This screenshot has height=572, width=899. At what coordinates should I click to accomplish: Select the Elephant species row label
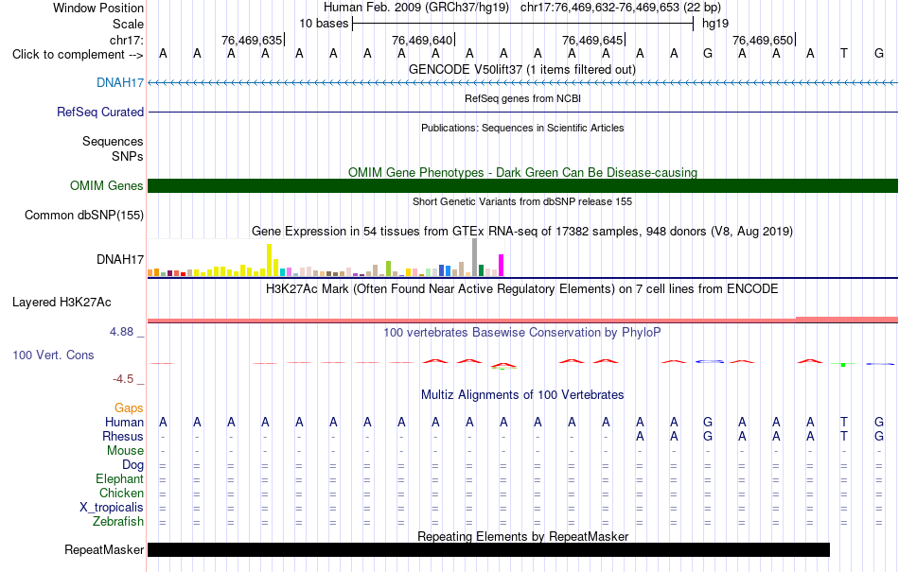(119, 478)
